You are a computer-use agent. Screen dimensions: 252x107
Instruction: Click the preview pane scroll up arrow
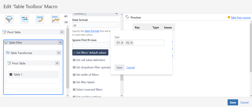(x=251, y=21)
